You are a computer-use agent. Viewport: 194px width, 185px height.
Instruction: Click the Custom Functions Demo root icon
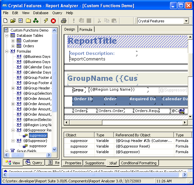[x=6, y=30]
